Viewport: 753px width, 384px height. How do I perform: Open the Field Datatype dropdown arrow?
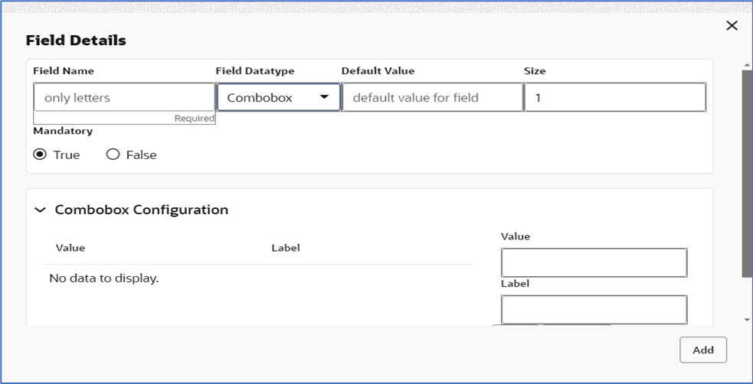324,97
